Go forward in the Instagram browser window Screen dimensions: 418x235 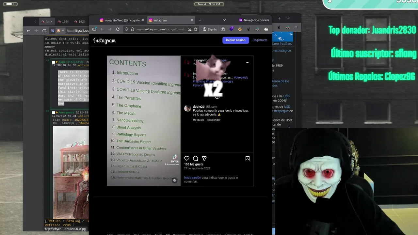coord(110,29)
